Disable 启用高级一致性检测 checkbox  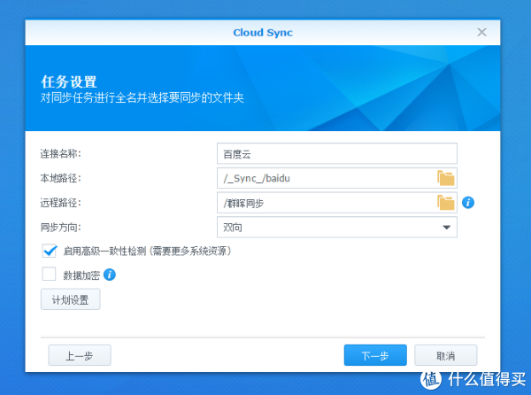click(x=50, y=251)
